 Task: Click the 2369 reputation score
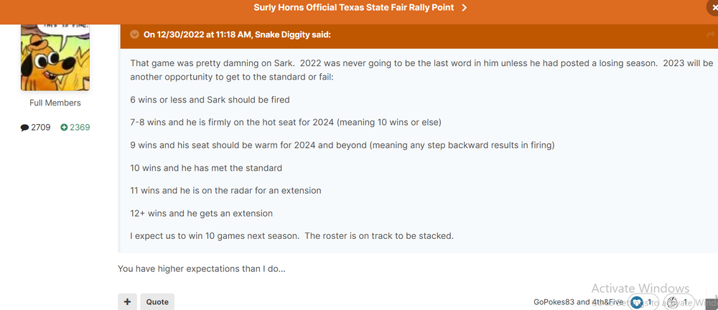[x=80, y=128]
